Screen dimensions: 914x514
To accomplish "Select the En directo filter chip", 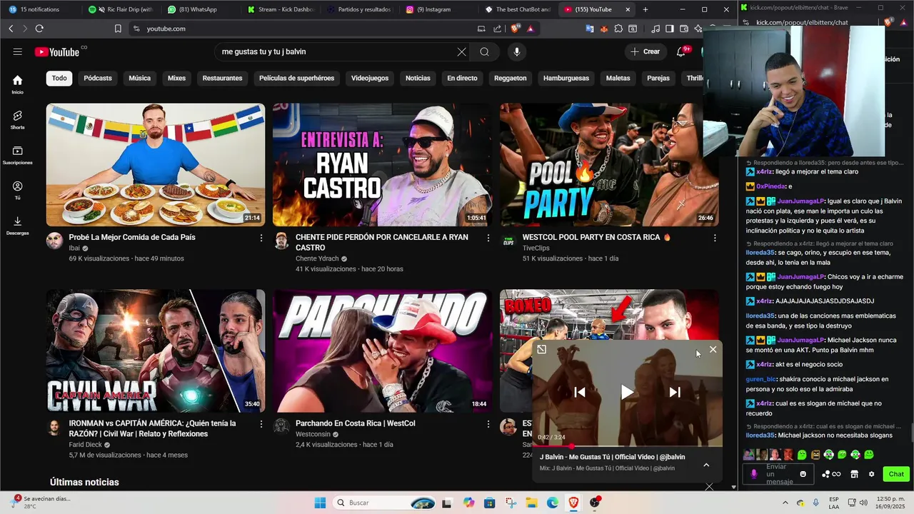I will pyautogui.click(x=462, y=78).
